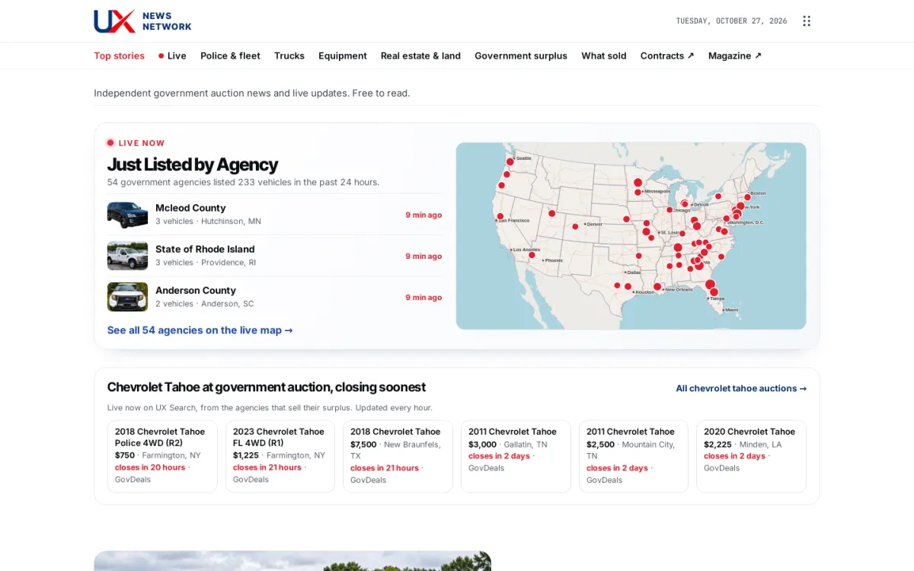Click the San Francisco label on the map

[514, 221]
